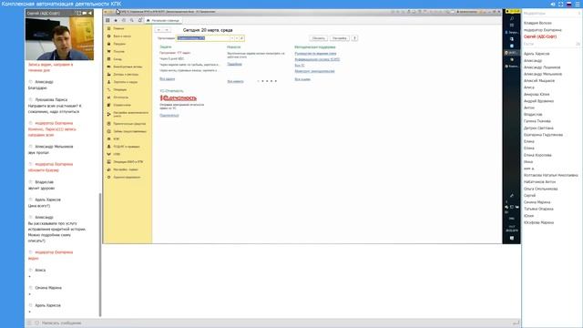Open Справочники section in sidebar
Image resolution: width=583 pixels, height=328 pixels.
click(122, 105)
